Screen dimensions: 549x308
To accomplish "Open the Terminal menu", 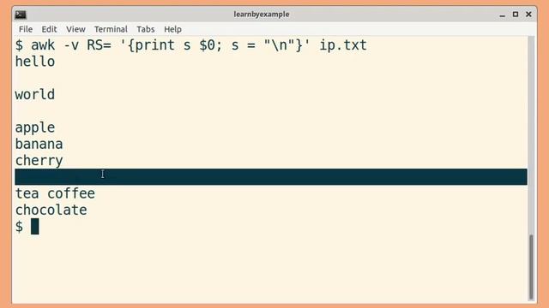I will click(111, 29).
